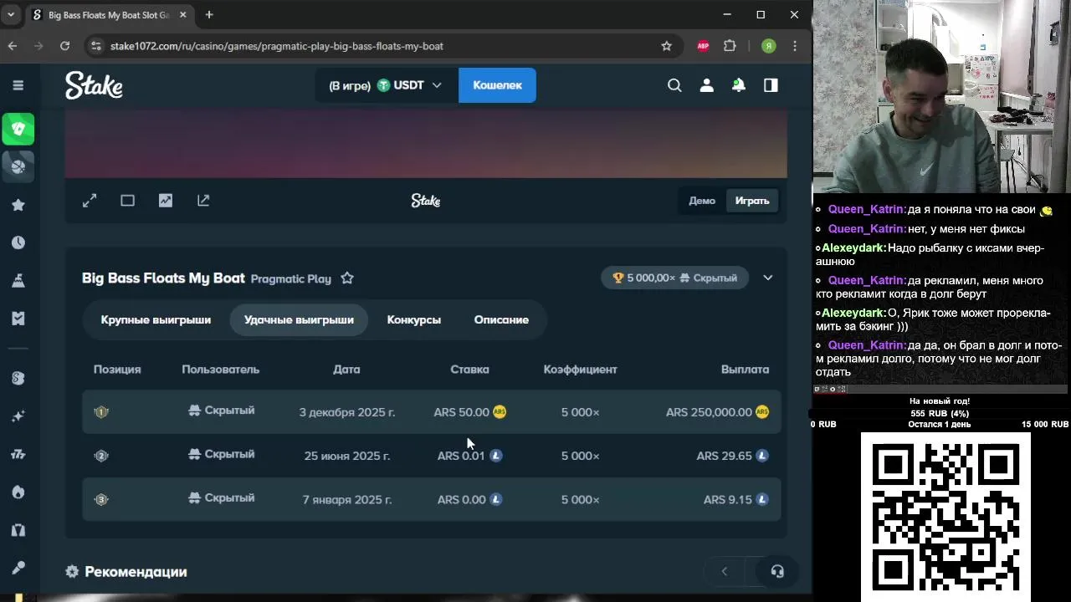
Task: Switch to theatre mode rectangle icon
Action: 127,201
